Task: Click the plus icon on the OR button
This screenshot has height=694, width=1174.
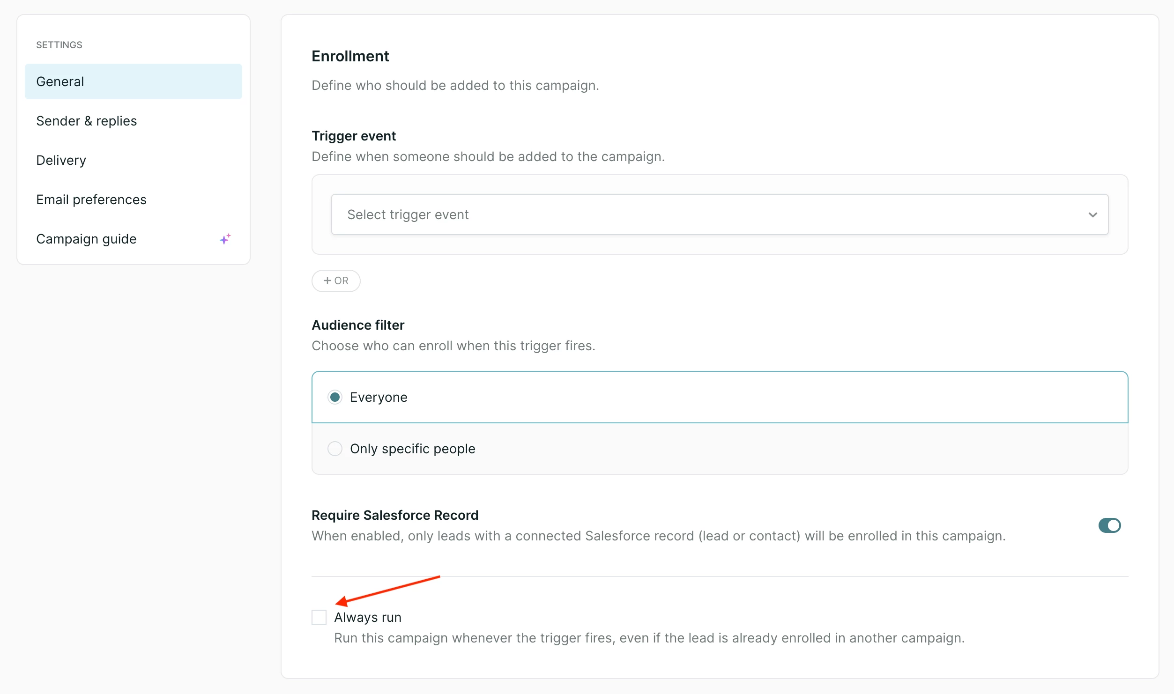Action: 327,281
